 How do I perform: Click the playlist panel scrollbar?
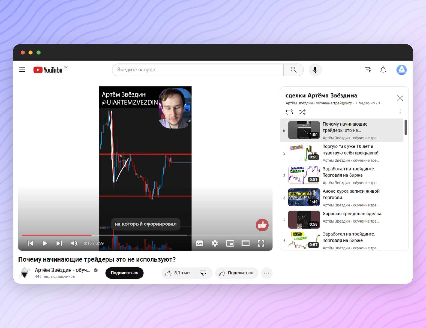point(406,127)
